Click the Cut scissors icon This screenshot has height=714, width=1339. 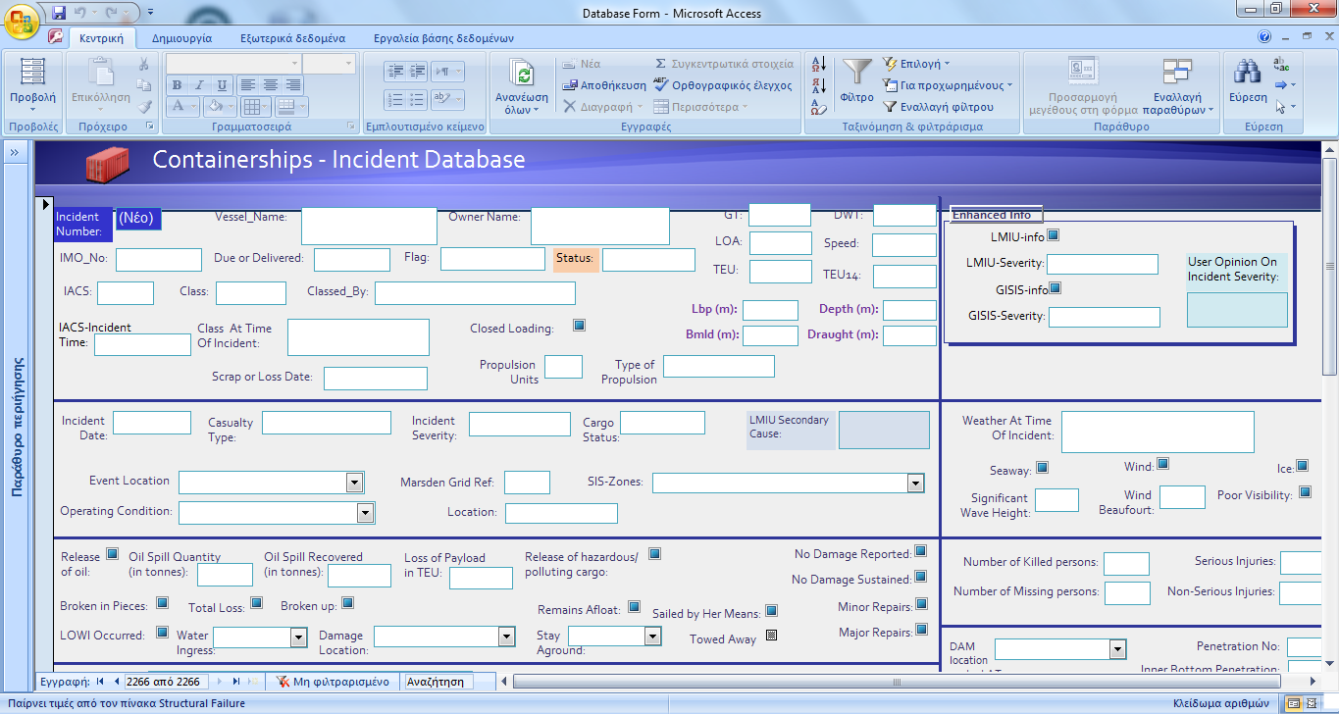click(x=144, y=64)
